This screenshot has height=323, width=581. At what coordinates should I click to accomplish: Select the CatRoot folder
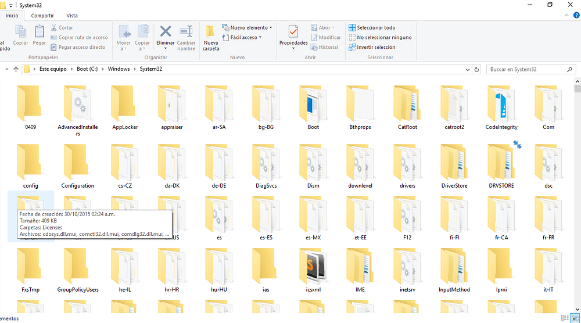[407, 107]
